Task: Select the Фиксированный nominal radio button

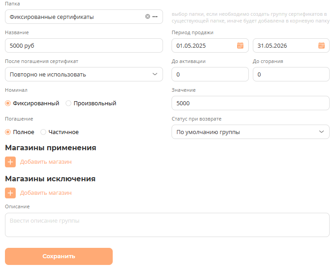Action: pyautogui.click(x=8, y=103)
